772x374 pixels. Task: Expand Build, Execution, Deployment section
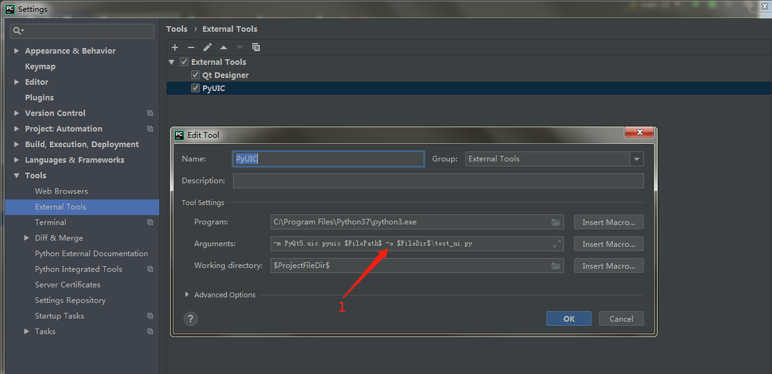pyautogui.click(x=16, y=145)
